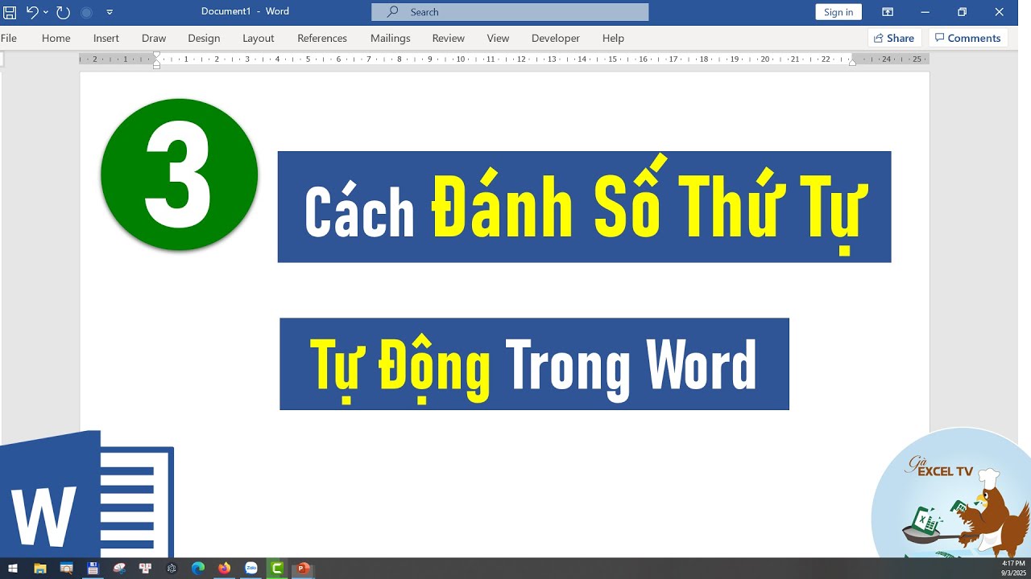Select the green circle with number 3
The width and height of the screenshot is (1031, 579).
click(180, 175)
